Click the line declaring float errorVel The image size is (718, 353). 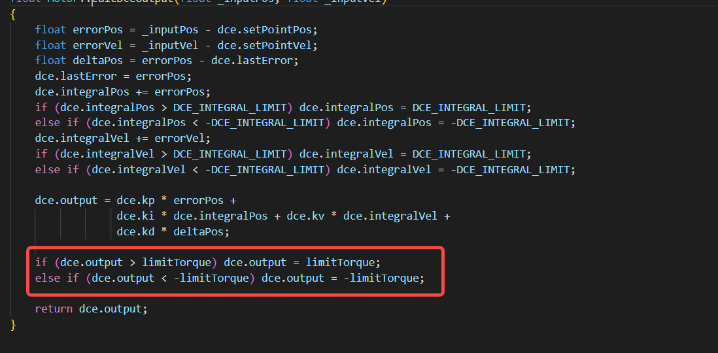pos(177,45)
